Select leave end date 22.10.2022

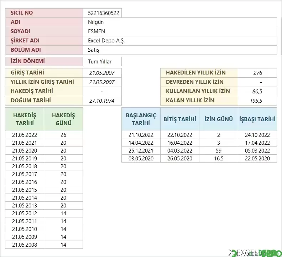[x=180, y=135]
